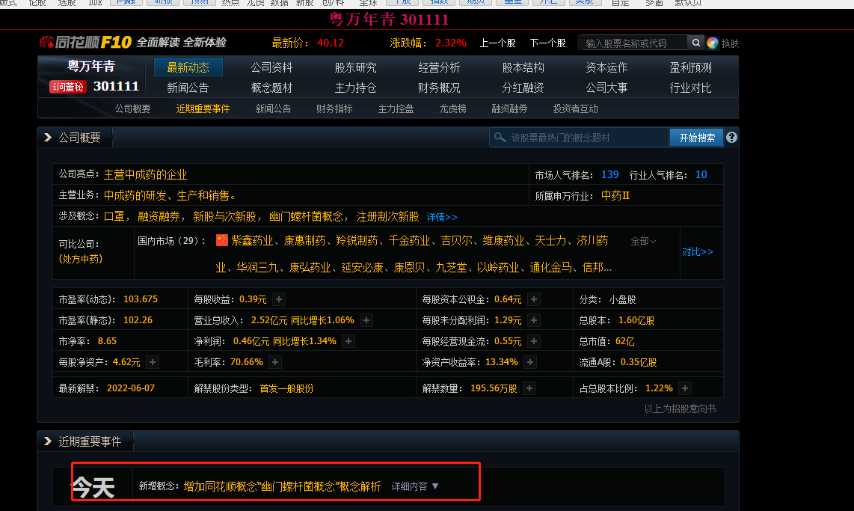Open the 行业对比 tab
This screenshot has width=854, height=511.
[x=691, y=88]
